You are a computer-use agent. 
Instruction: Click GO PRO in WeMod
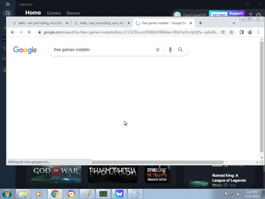point(219,15)
